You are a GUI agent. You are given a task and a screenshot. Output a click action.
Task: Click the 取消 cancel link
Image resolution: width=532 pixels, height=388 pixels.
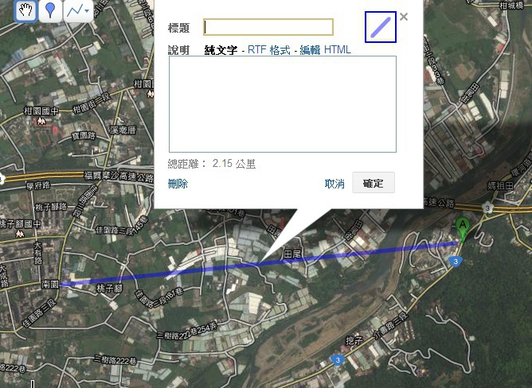[334, 184]
